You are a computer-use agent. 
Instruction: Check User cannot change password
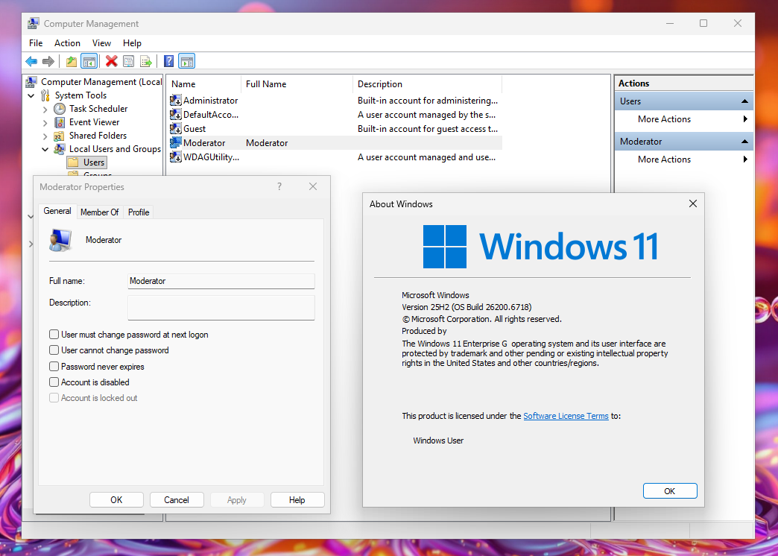[x=54, y=350]
